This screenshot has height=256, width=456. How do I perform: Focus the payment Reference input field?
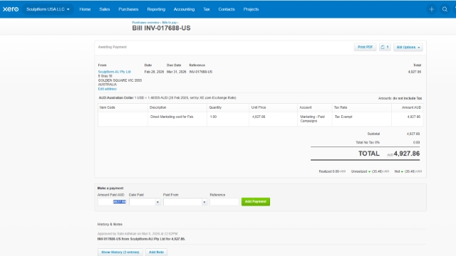pos(224,202)
